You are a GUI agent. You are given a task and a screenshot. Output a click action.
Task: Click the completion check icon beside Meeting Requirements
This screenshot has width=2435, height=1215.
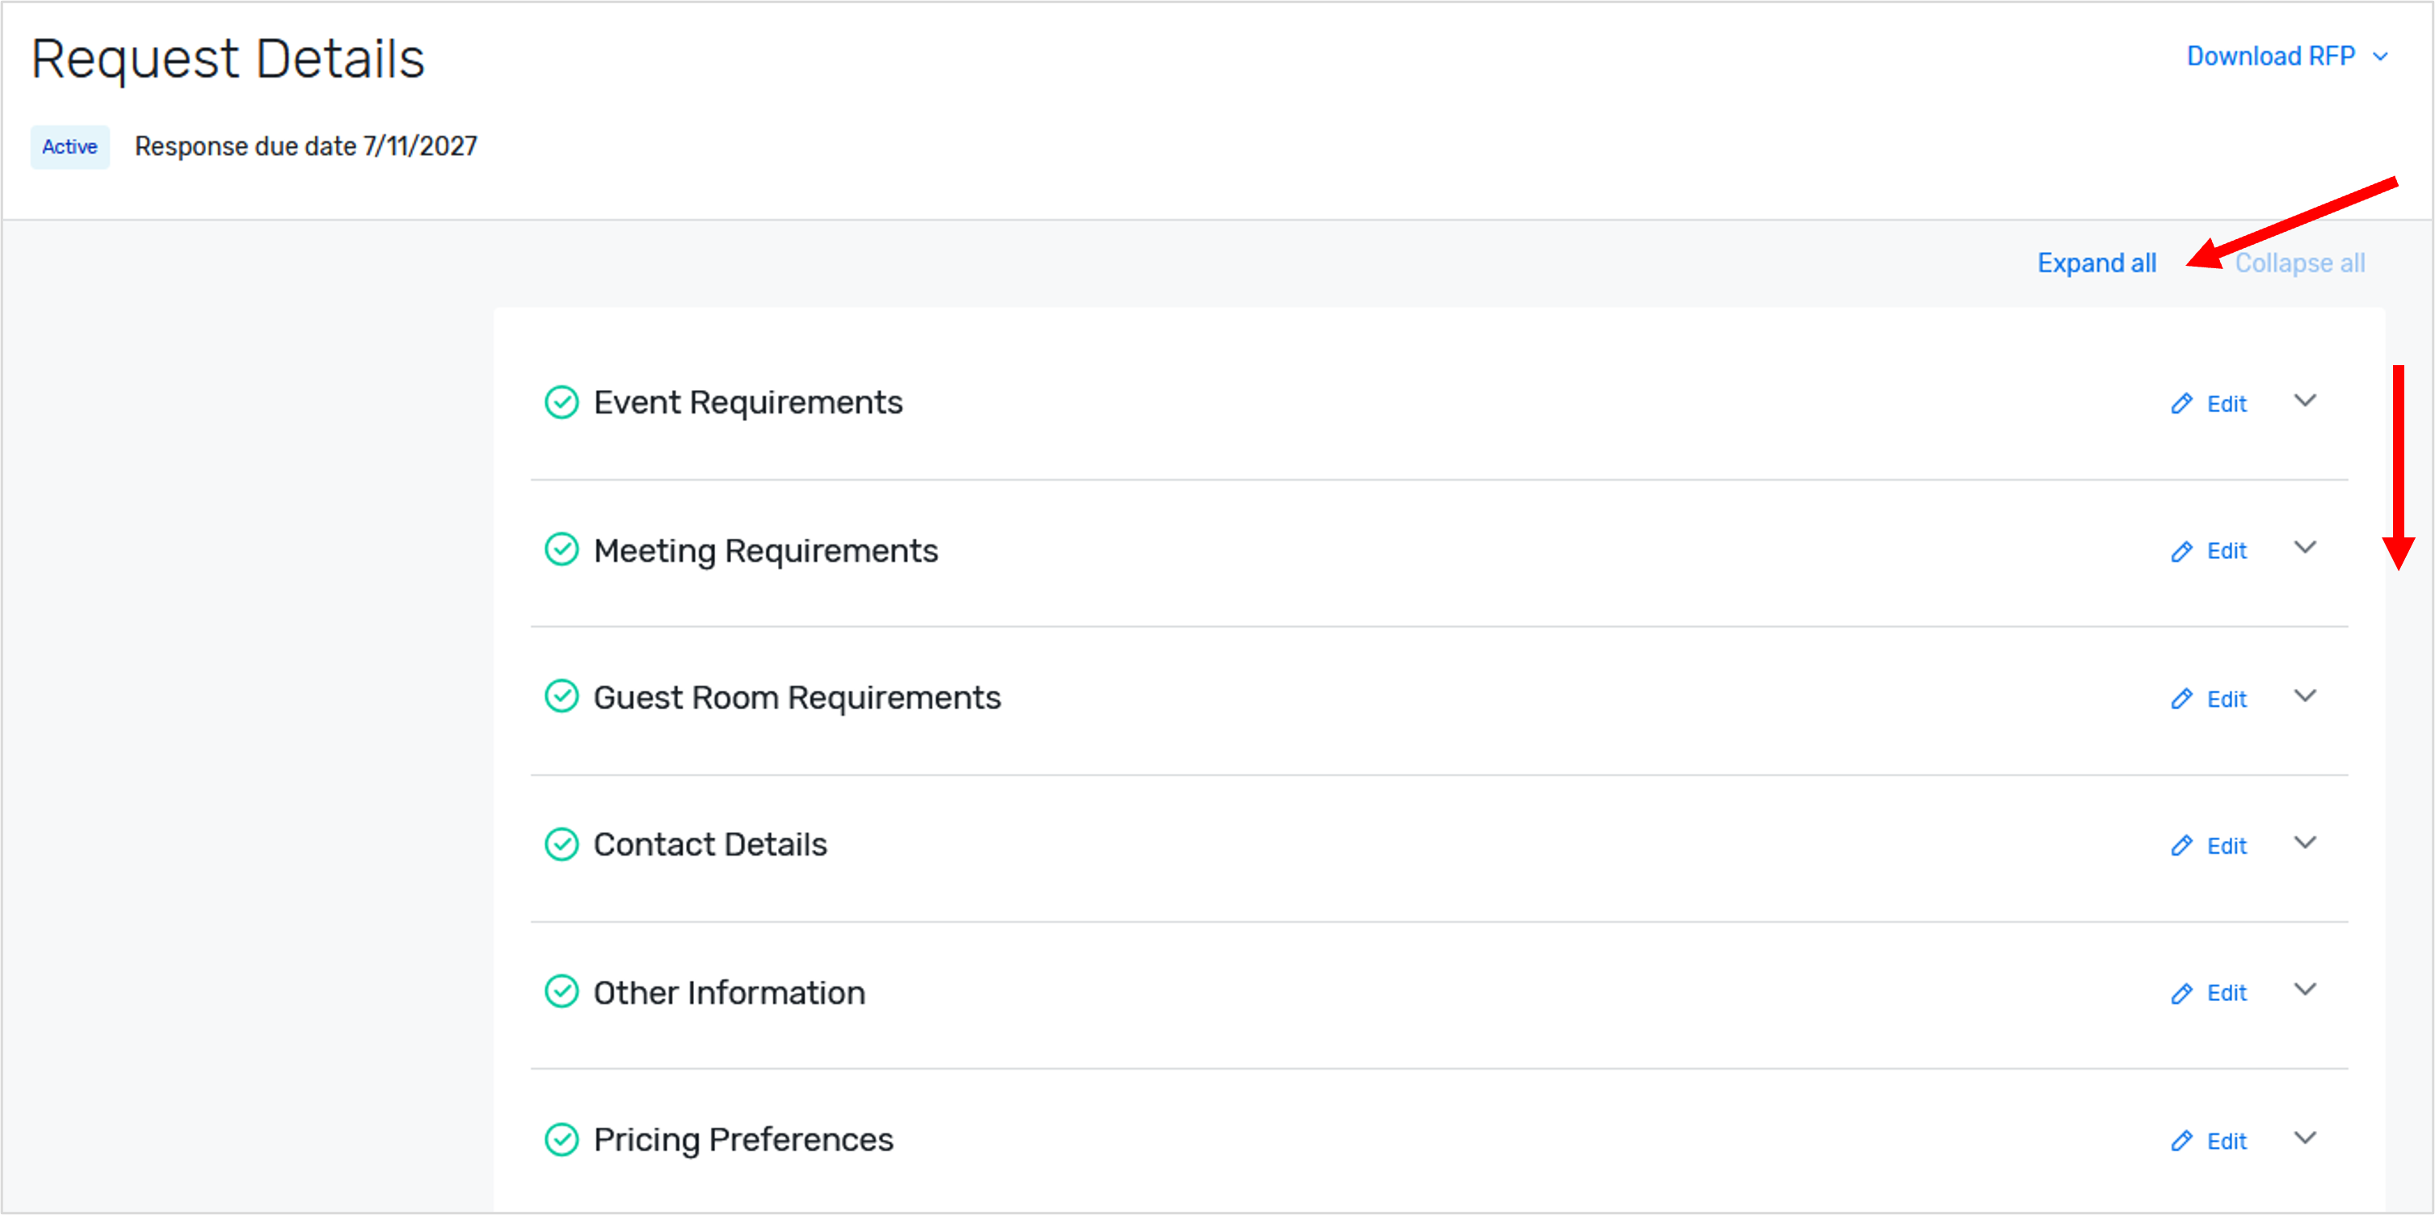click(x=562, y=549)
